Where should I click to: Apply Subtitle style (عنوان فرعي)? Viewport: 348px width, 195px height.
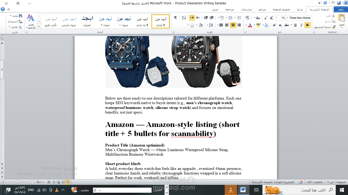coord(69,21)
